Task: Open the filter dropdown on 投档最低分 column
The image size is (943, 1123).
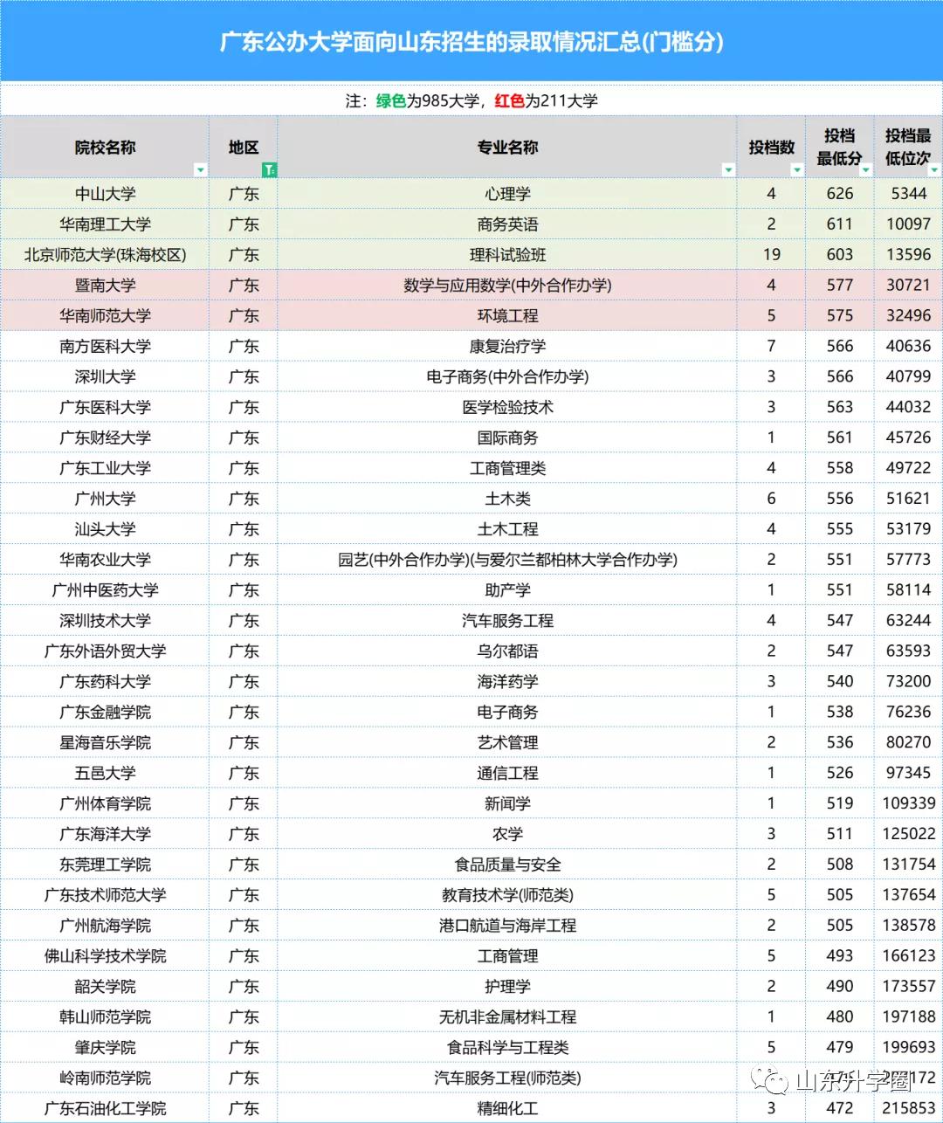Action: [x=864, y=171]
